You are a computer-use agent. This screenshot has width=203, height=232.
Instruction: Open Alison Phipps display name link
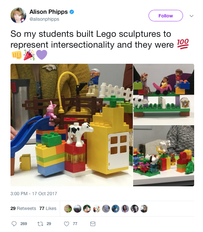tap(49, 12)
